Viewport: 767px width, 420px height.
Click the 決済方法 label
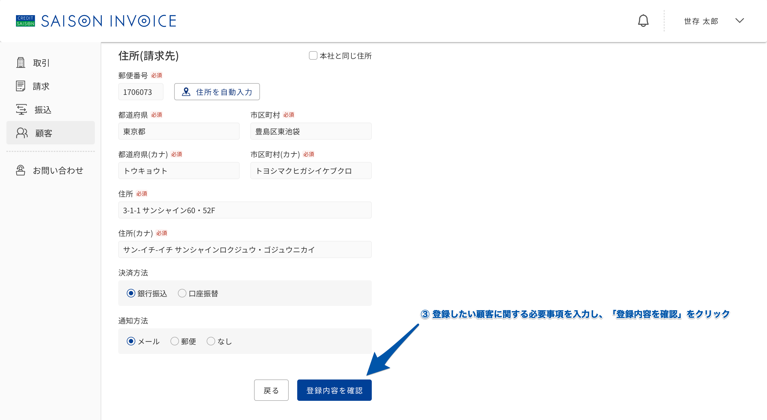133,273
